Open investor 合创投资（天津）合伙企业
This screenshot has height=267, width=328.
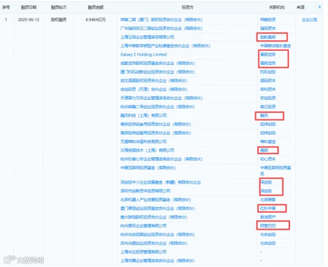point(153,89)
